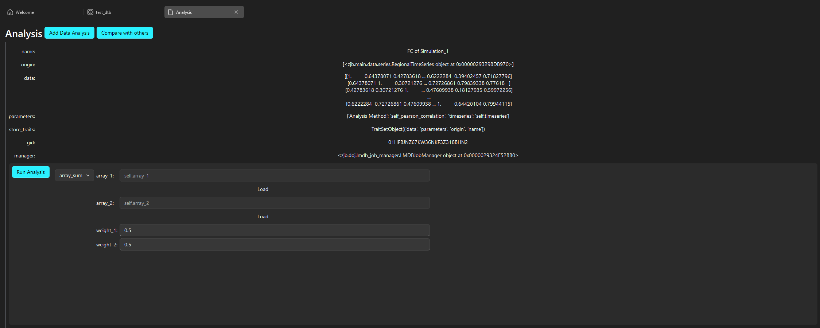820x328 pixels.
Task: Select the Analysis tab
Action: pyautogui.click(x=204, y=12)
